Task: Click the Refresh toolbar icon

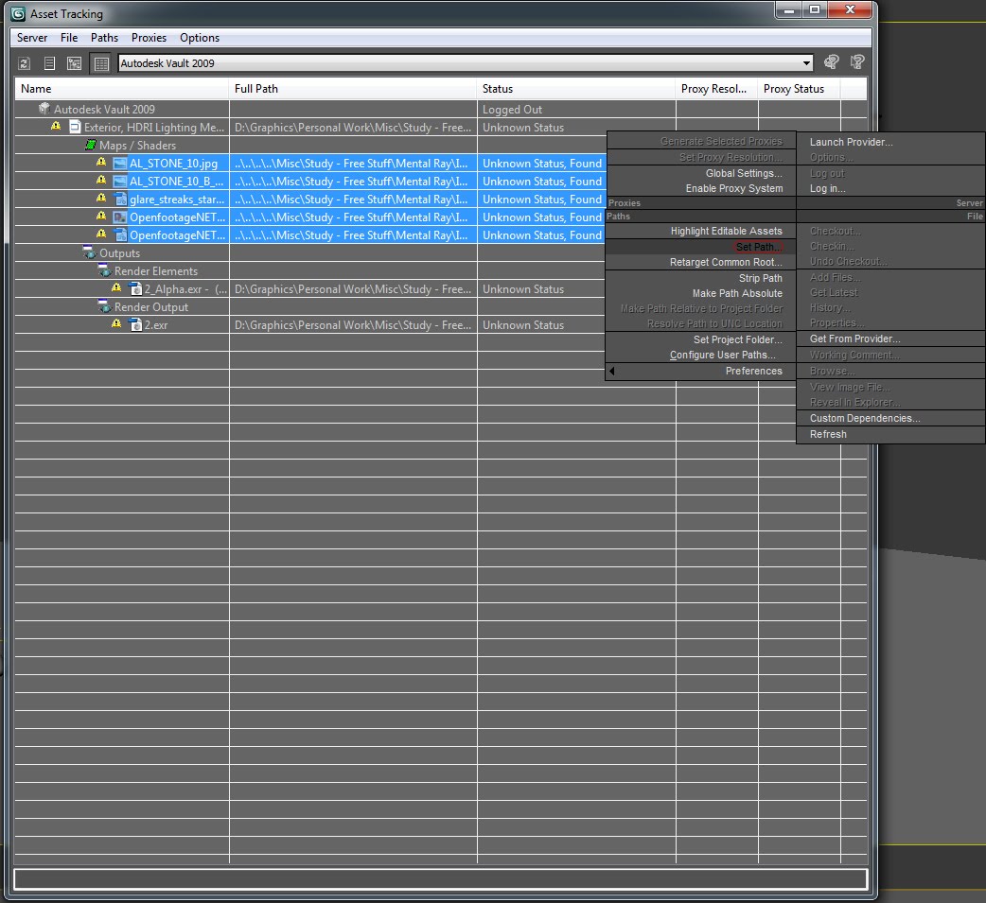Action: tap(24, 63)
